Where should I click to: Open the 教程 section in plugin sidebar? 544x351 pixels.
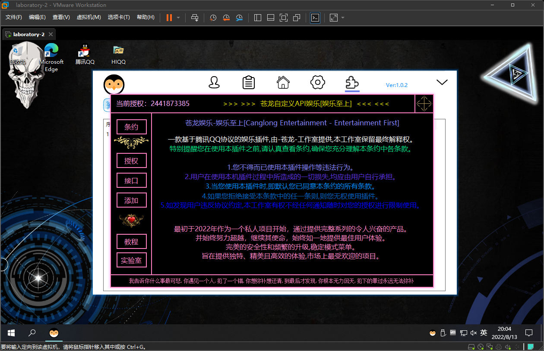pos(132,242)
